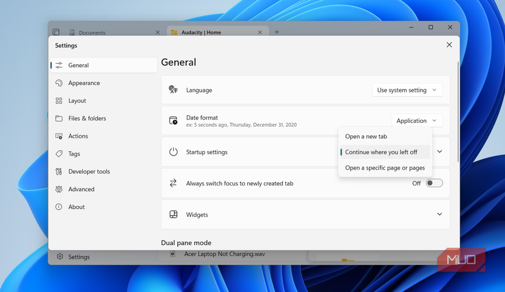
Task: Open the Tags settings section
Action: point(74,154)
